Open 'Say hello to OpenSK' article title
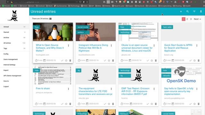This screenshot has width=205, height=115. pos(179,91)
